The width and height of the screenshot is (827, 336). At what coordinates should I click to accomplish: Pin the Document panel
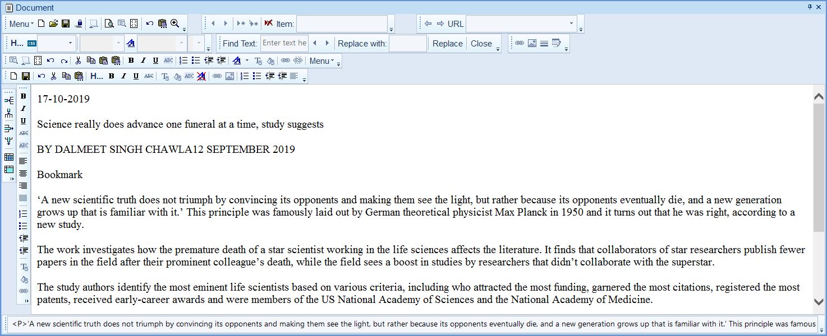810,7
